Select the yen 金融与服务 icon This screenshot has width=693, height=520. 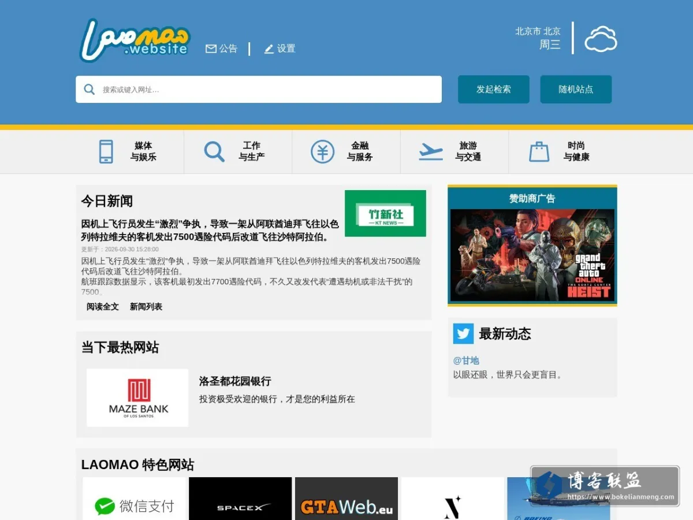click(322, 151)
